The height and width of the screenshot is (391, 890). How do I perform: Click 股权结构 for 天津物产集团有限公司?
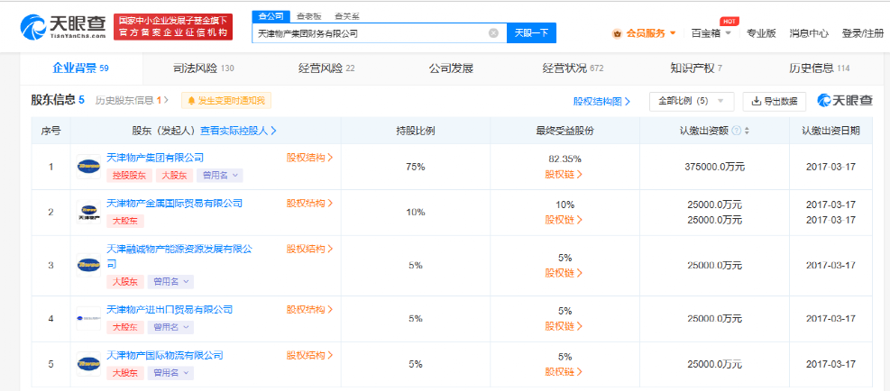click(309, 158)
